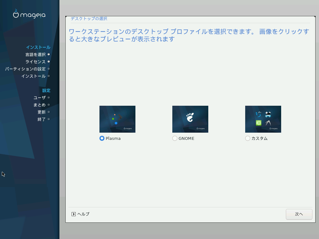Select the カスタム radio option
The height and width of the screenshot is (239, 319).
pyautogui.click(x=248, y=138)
